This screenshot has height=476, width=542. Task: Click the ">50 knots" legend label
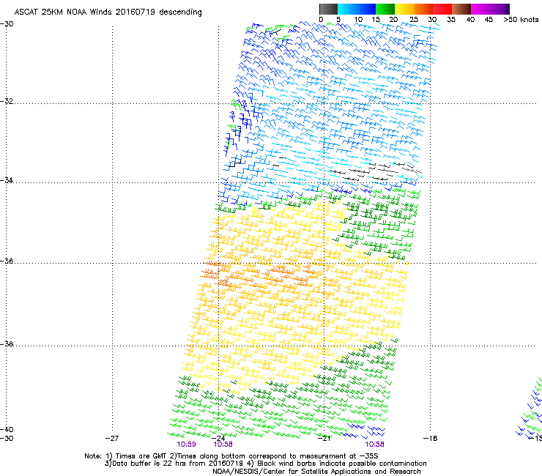coord(521,20)
